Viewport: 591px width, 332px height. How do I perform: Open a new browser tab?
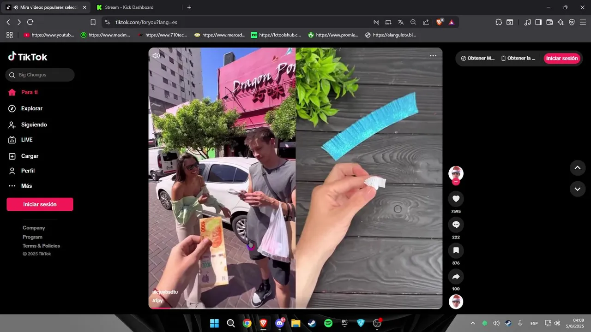click(189, 7)
